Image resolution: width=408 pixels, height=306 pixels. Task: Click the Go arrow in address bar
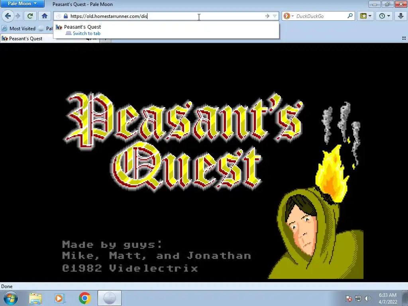pyautogui.click(x=267, y=16)
